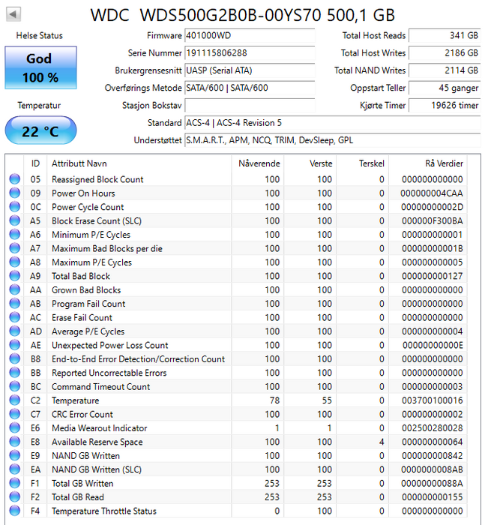Screen dimensions: 485x525
Task: Click the status orb next to Media Wearout Indicator
Action: click(x=14, y=428)
